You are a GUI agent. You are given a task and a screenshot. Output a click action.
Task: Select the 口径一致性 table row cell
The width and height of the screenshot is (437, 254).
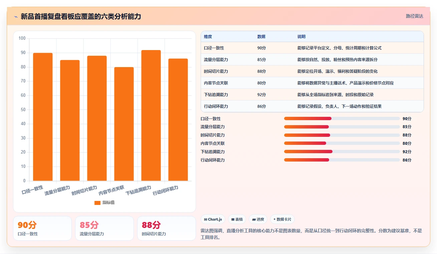(x=214, y=48)
